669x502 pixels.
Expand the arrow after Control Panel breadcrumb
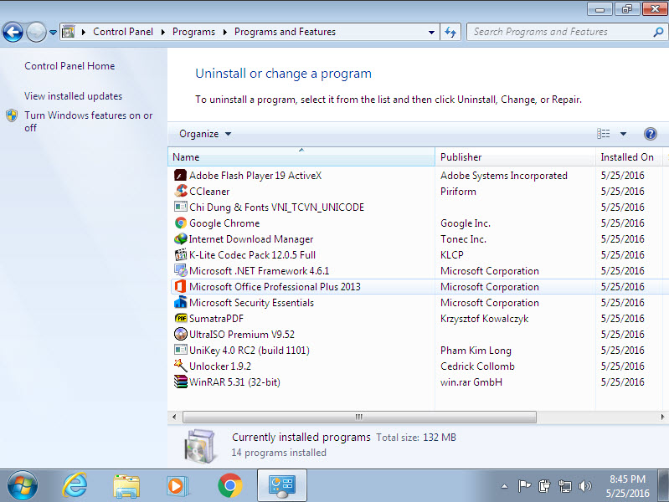(x=163, y=32)
